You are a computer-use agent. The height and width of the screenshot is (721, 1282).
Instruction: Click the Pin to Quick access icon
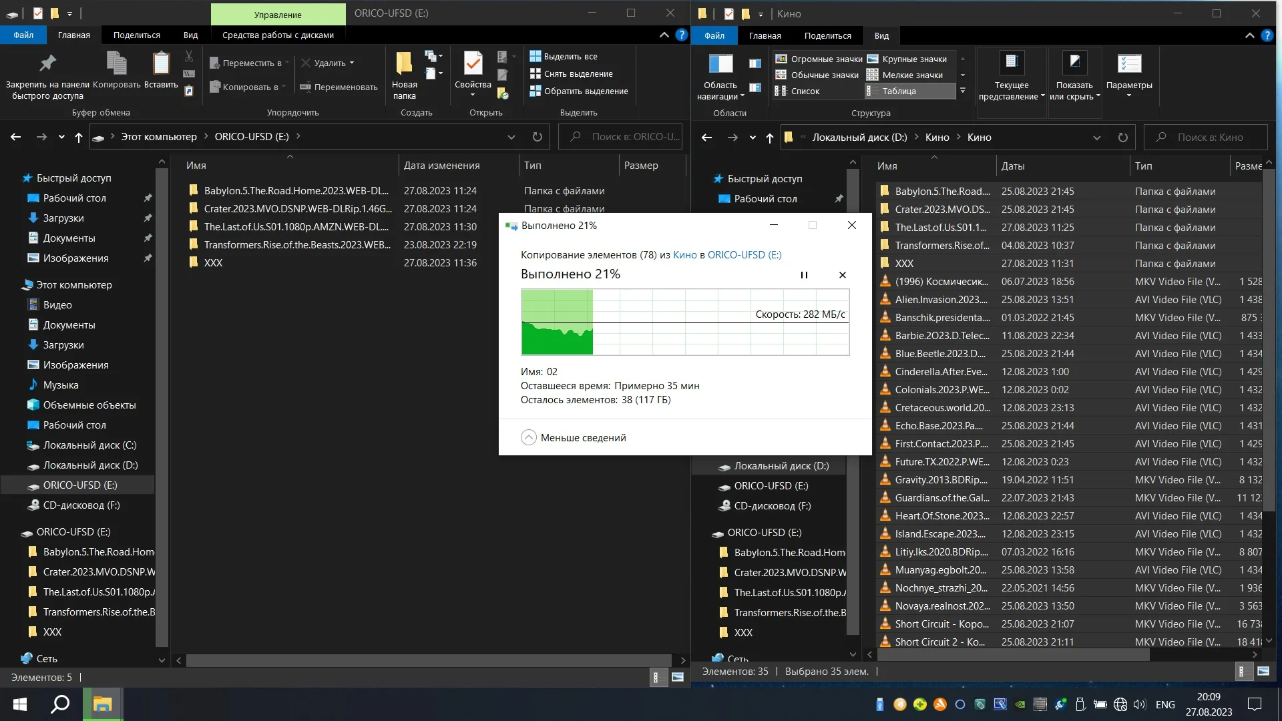coord(47,64)
